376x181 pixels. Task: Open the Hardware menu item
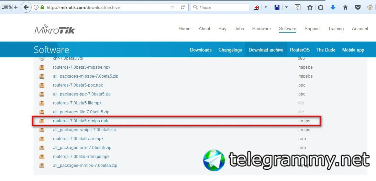(261, 29)
